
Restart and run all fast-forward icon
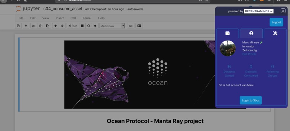pyautogui.click(x=95, y=26)
